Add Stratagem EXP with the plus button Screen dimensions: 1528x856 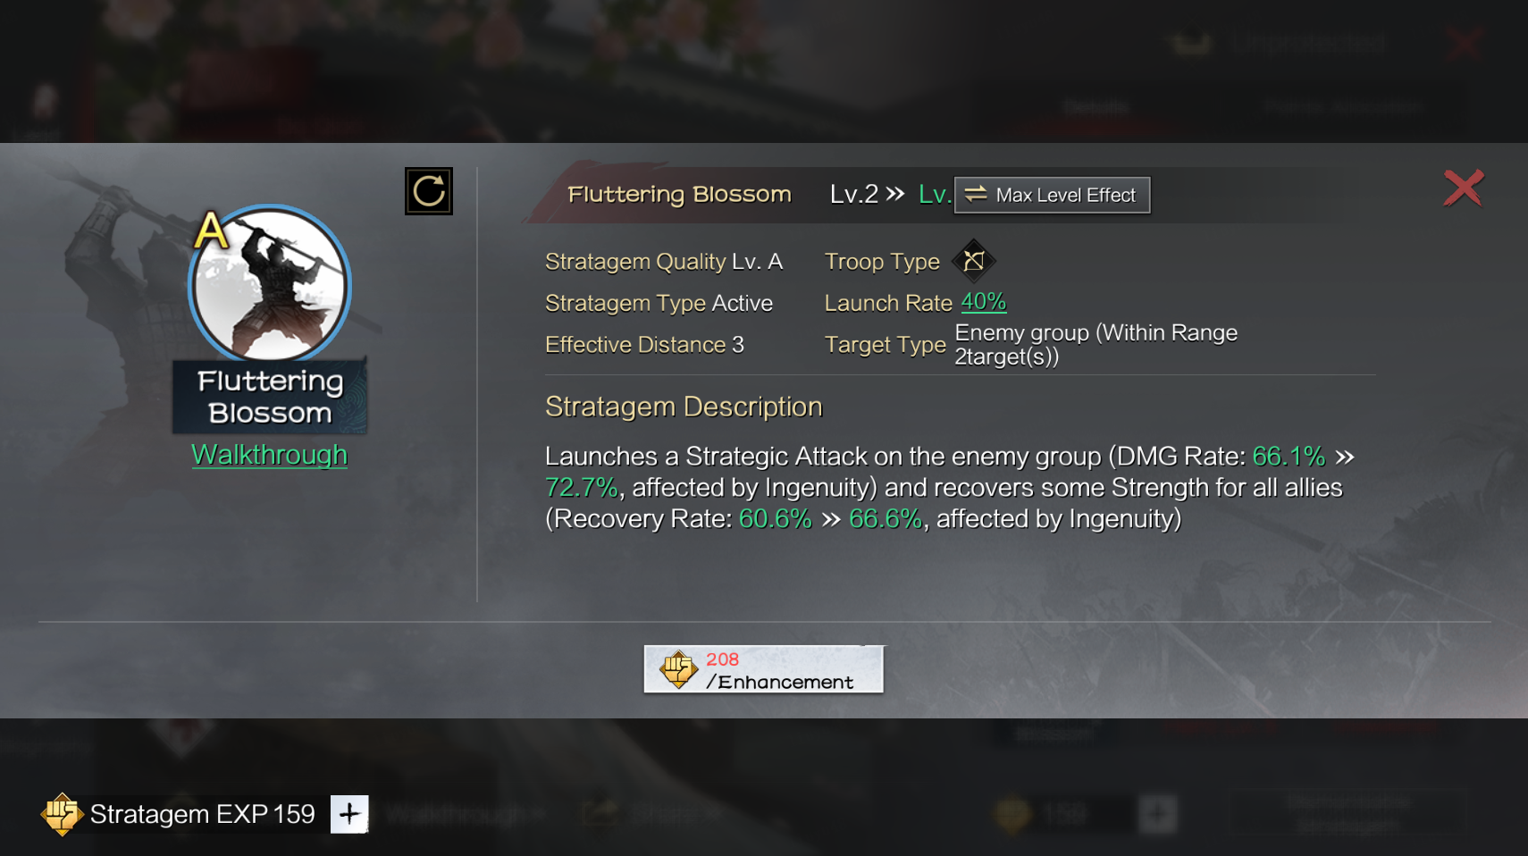(349, 814)
